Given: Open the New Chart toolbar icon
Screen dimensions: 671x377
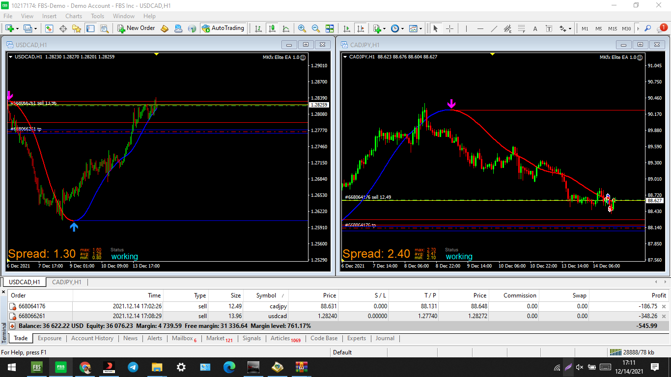Looking at the screenshot, I should tap(9, 28).
